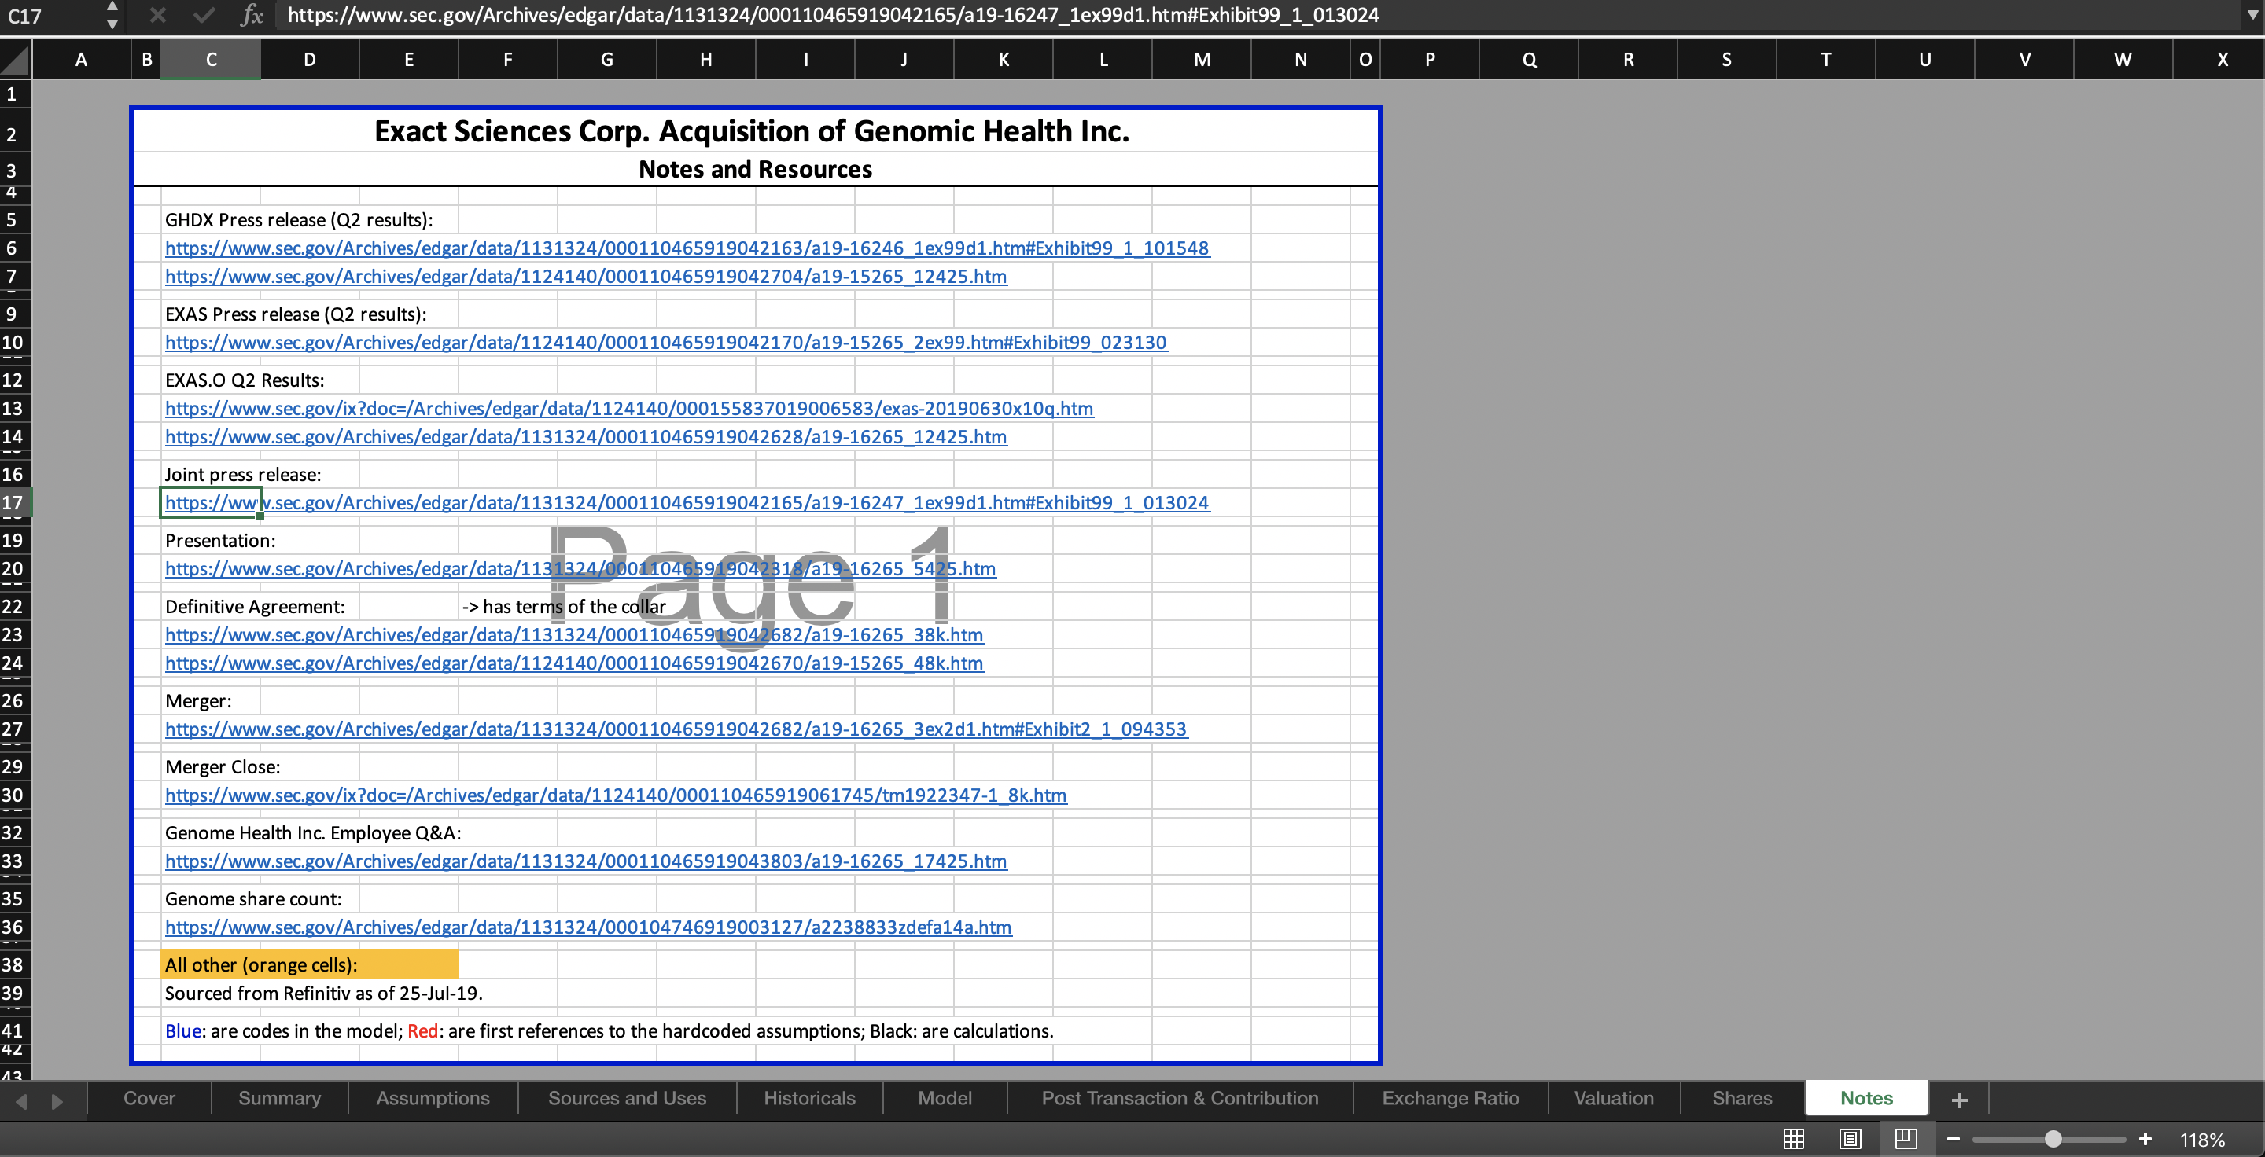Open the Name Box dropdown arrows
The height and width of the screenshot is (1157, 2265).
[x=112, y=15]
